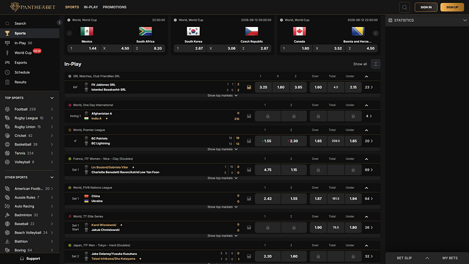
Task: Open the Results page
Action: (x=29, y=82)
